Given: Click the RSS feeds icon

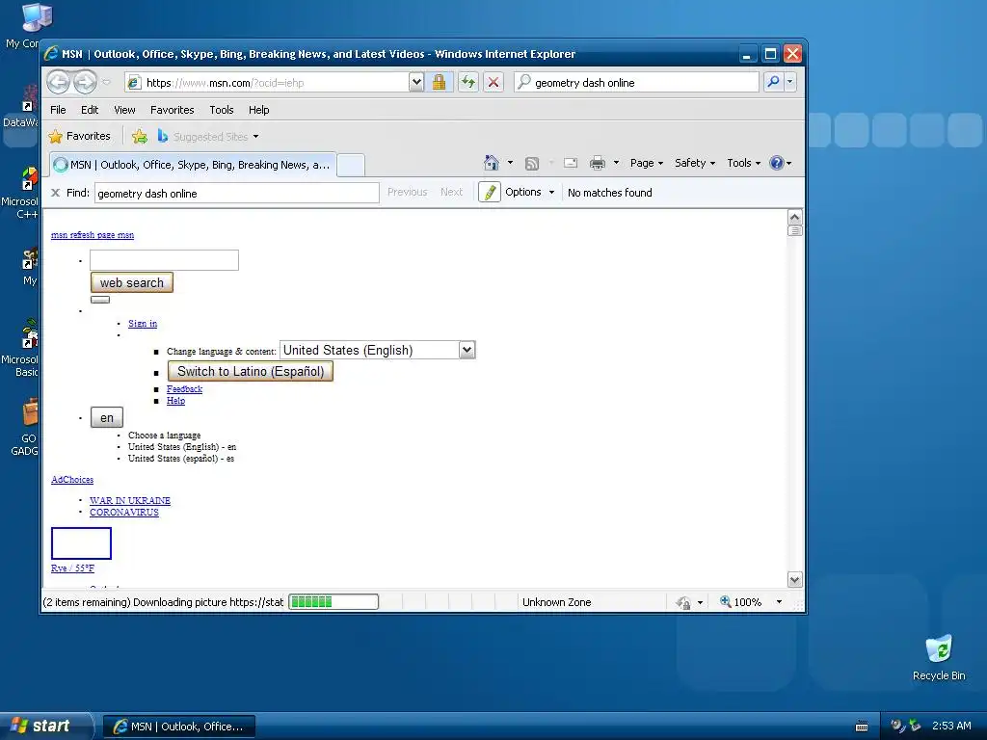Looking at the screenshot, I should pos(532,163).
